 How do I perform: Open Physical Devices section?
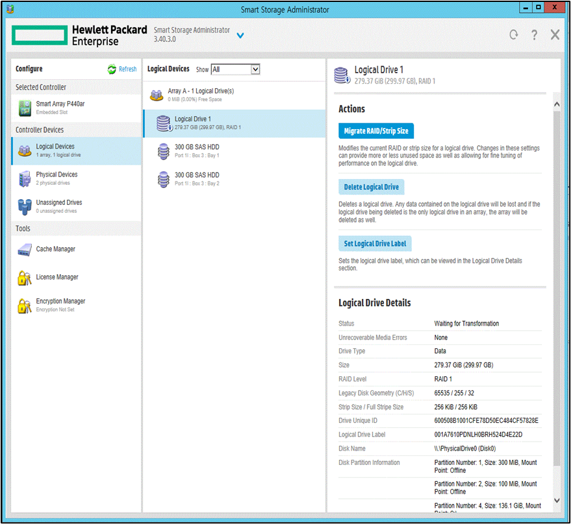click(x=76, y=178)
